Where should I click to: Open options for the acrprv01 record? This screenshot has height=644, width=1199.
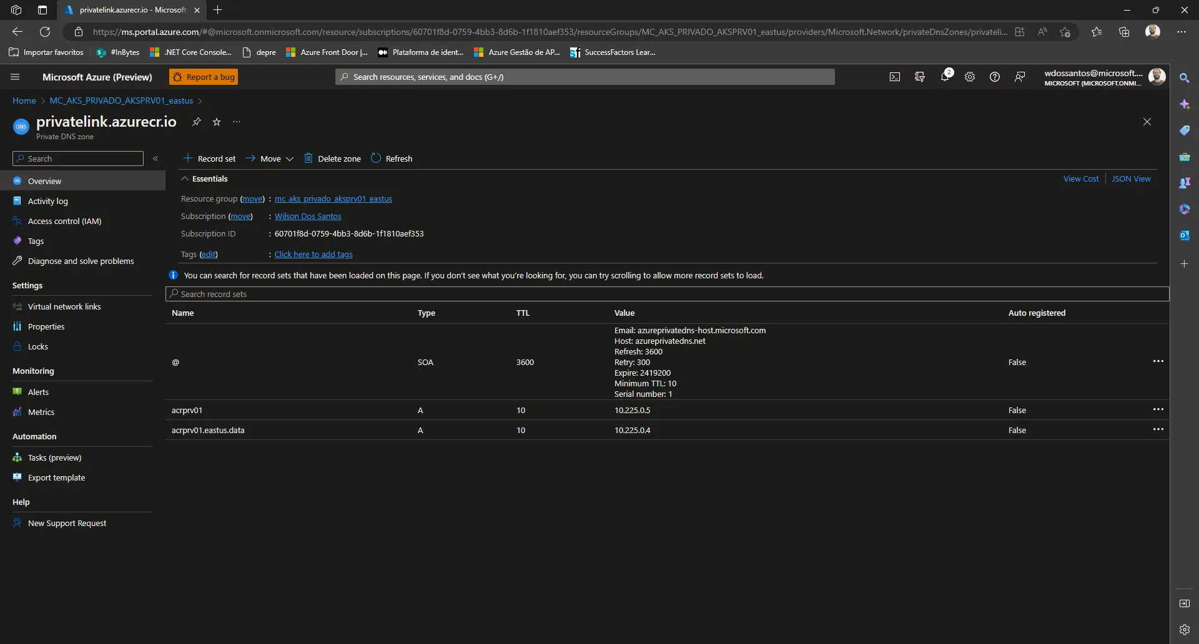tap(1158, 409)
